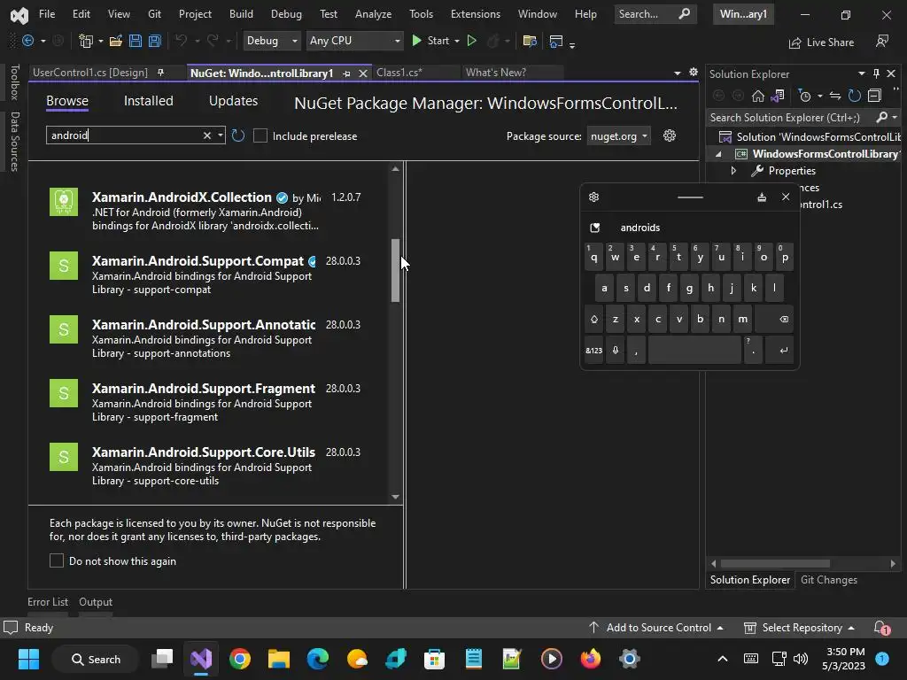
Task: Toggle pin on NuGet tab
Action: pos(346,73)
